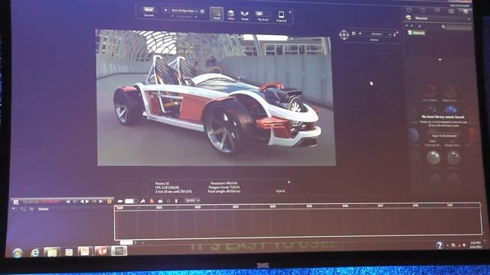The height and width of the screenshot is (275, 490).
Task: Add a camera using the plus icon
Action: click(360, 34)
